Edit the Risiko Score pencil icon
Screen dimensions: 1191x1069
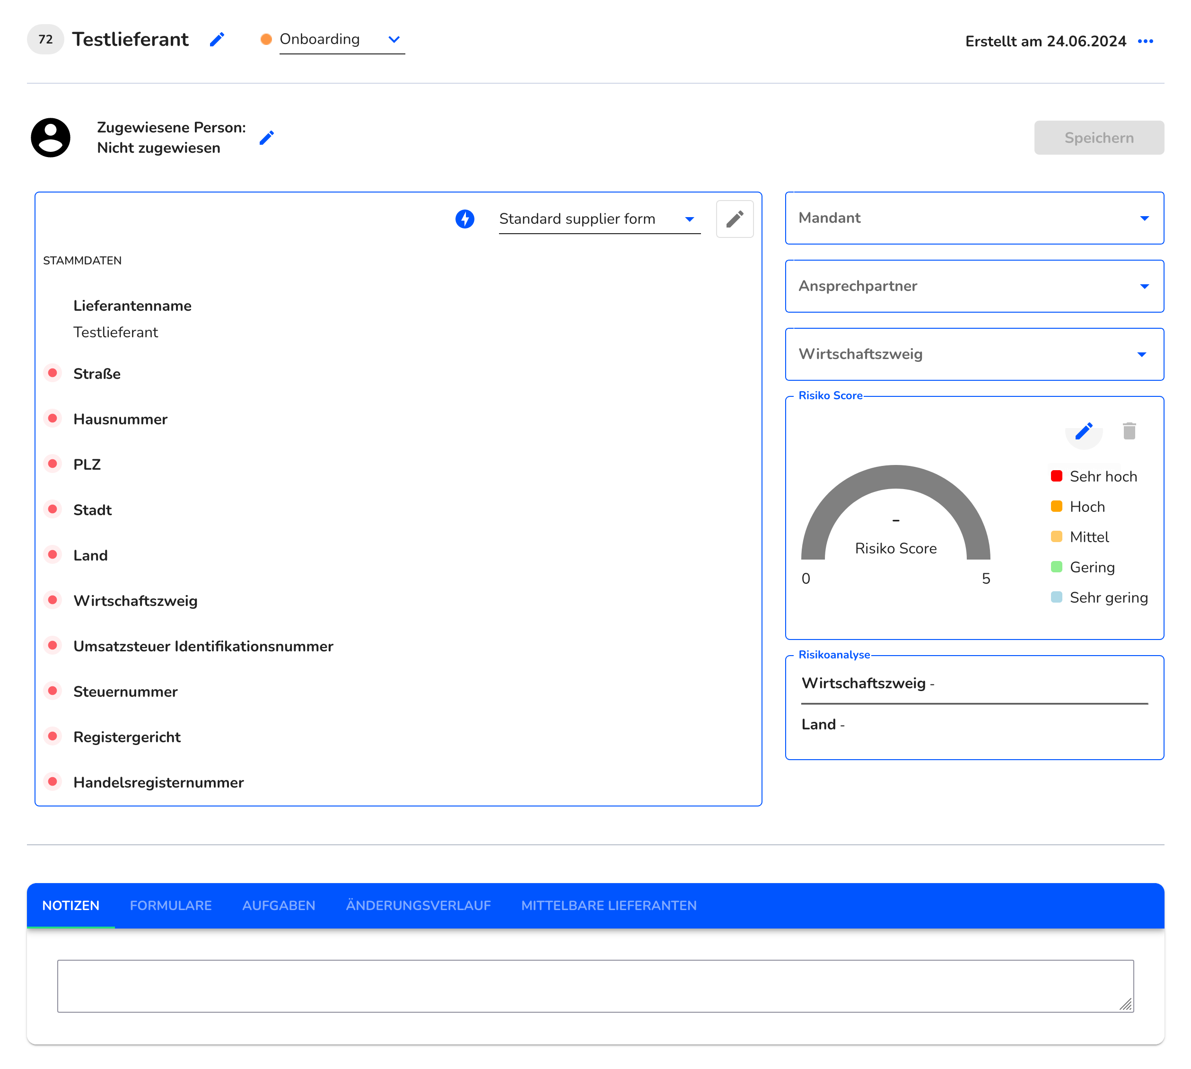point(1084,431)
